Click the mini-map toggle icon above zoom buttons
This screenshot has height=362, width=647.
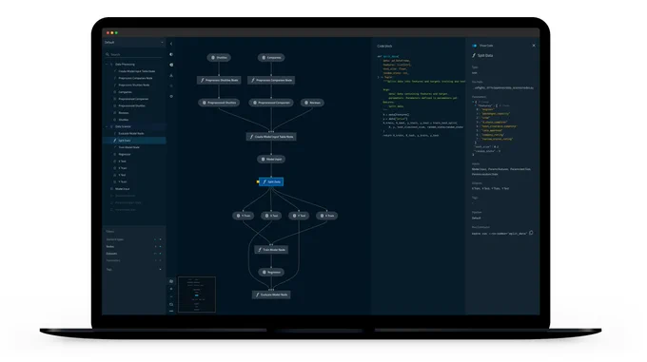pos(171,281)
